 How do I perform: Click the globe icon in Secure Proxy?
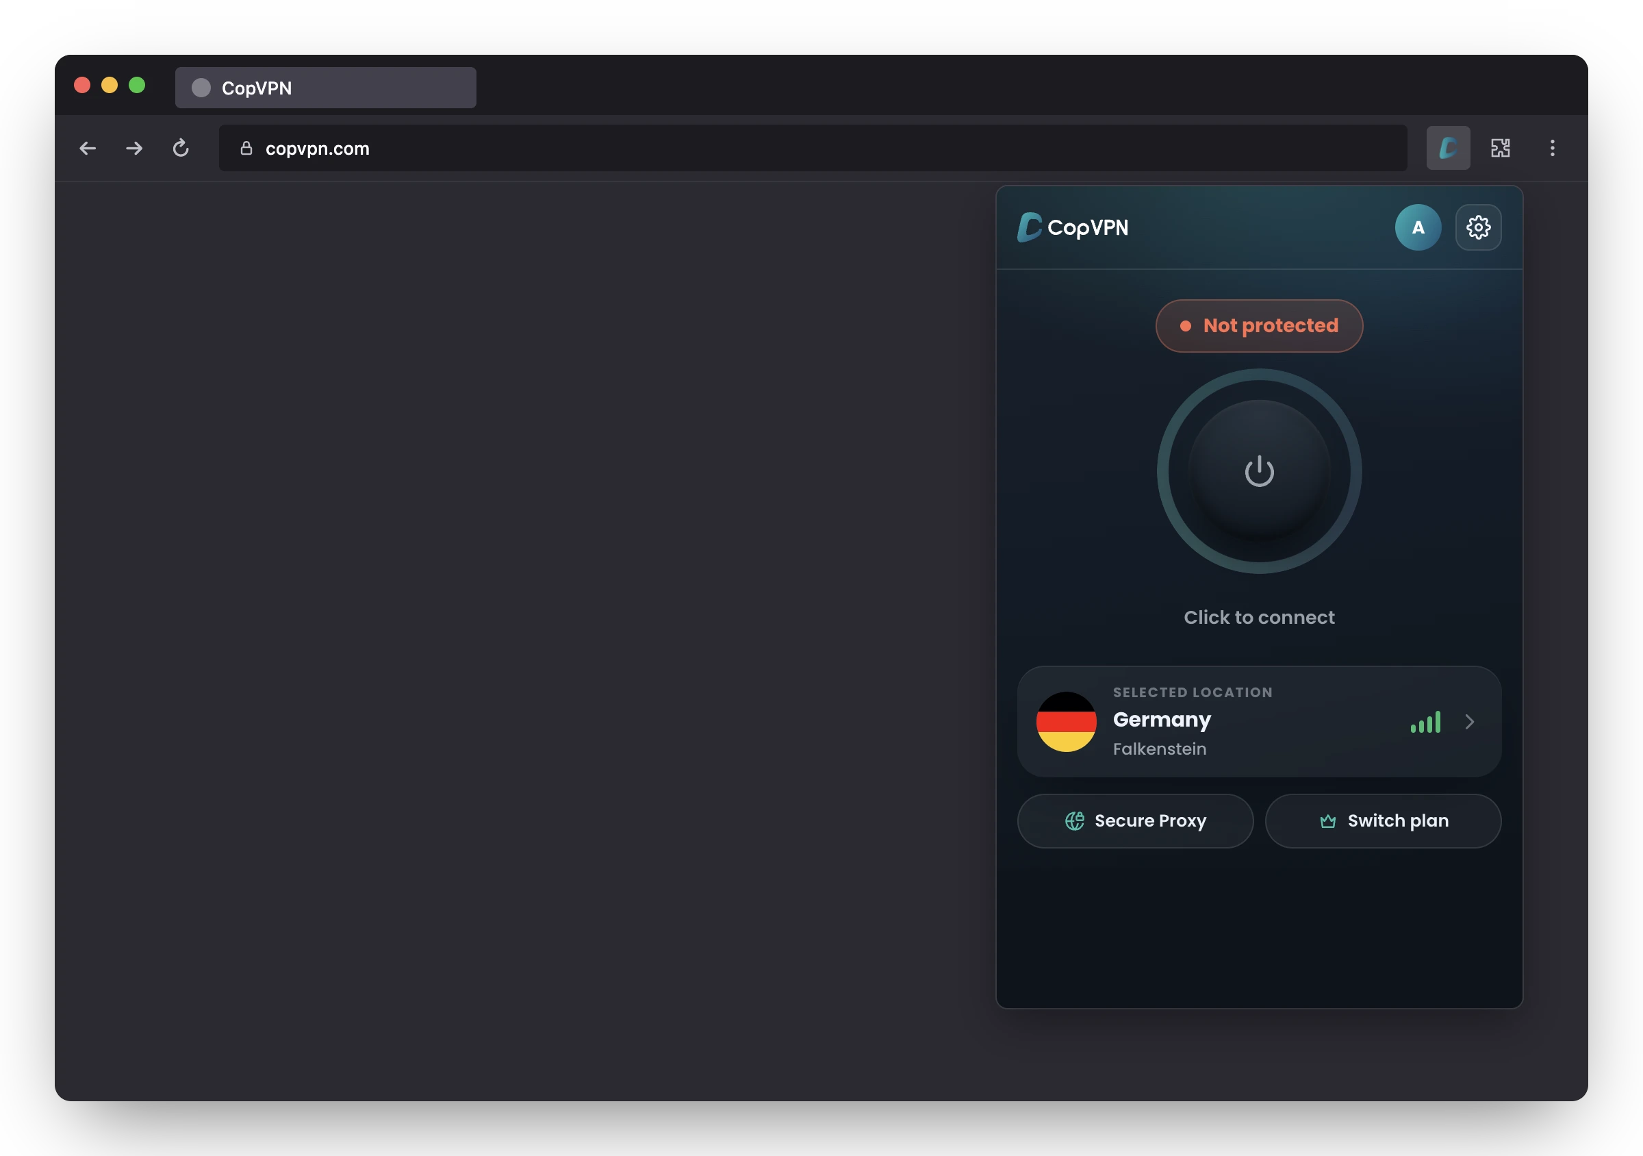click(1074, 820)
